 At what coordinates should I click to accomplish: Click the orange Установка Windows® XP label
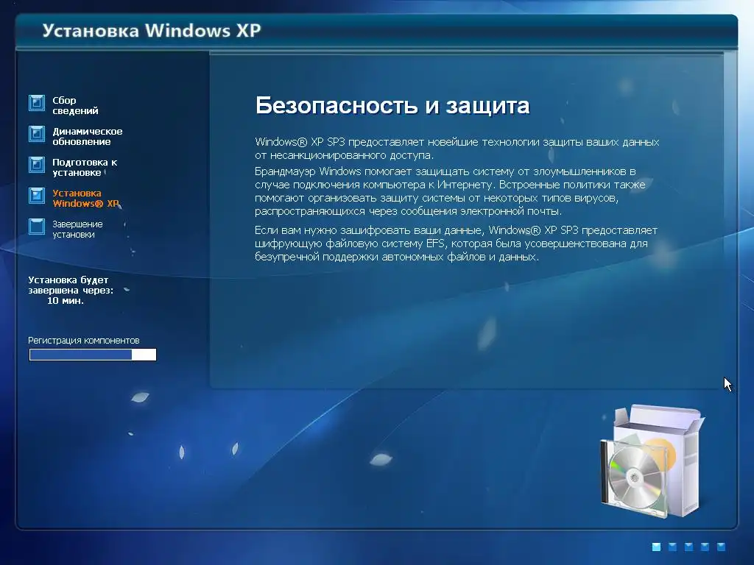85,198
